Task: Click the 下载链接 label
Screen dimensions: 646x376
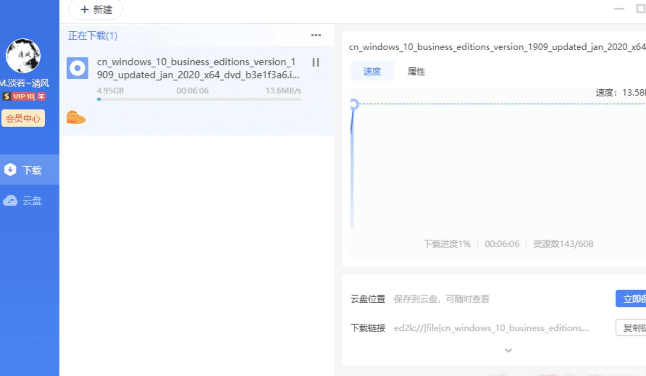Action: click(368, 328)
